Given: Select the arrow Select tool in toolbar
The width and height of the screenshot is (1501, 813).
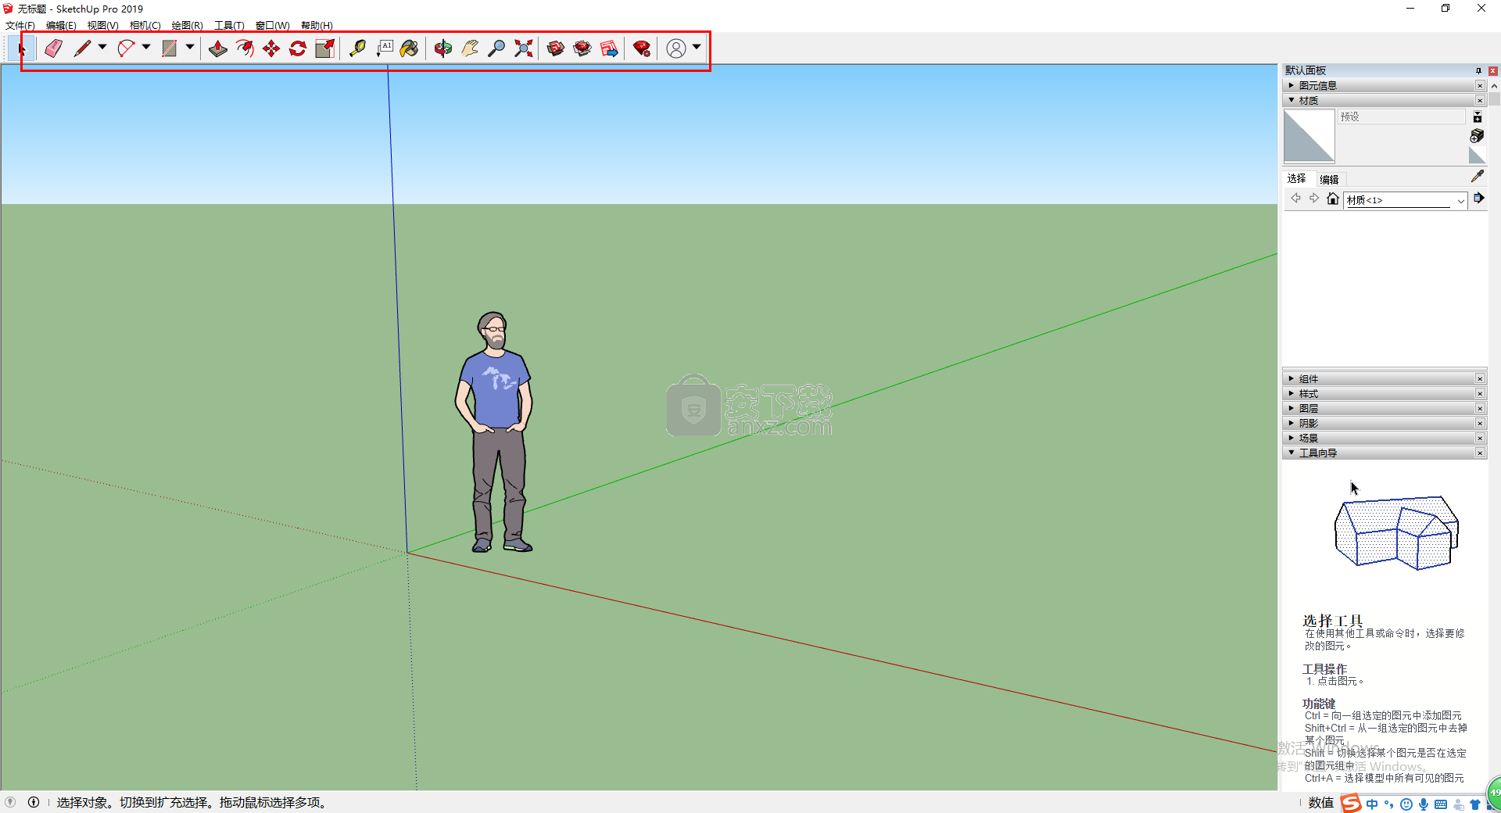Looking at the screenshot, I should pyautogui.click(x=22, y=48).
